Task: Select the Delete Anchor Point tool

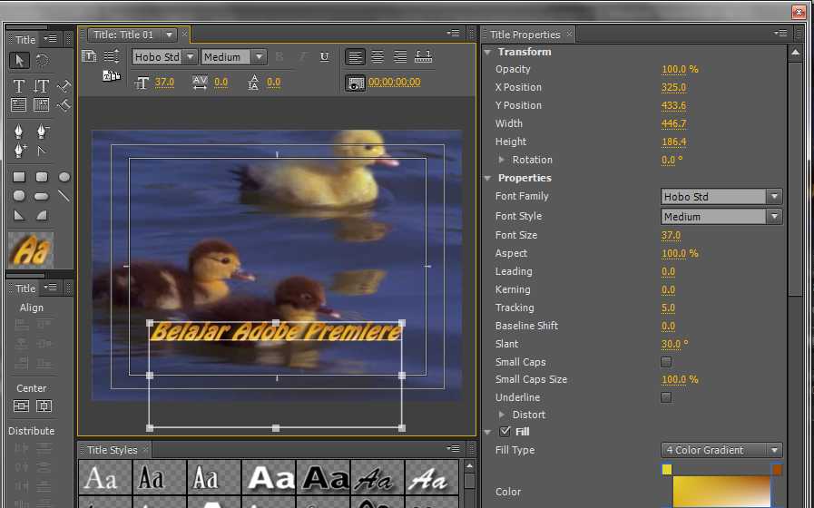Action: tap(42, 132)
